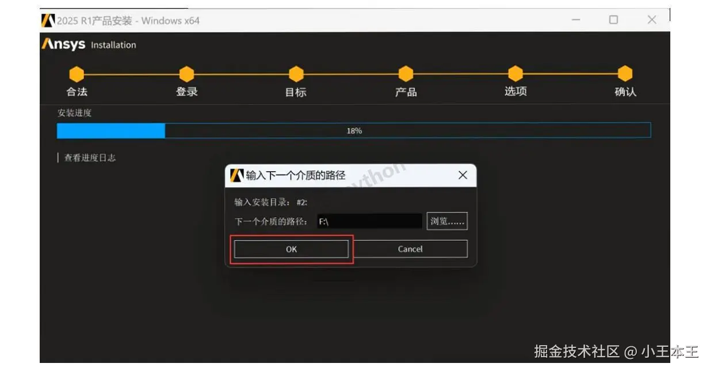Click the 确认 step hexagon icon

(625, 74)
